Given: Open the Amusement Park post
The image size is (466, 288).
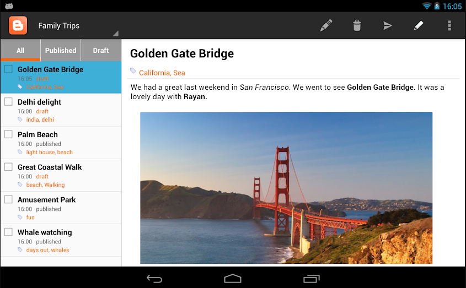Looking at the screenshot, I should coord(61,208).
